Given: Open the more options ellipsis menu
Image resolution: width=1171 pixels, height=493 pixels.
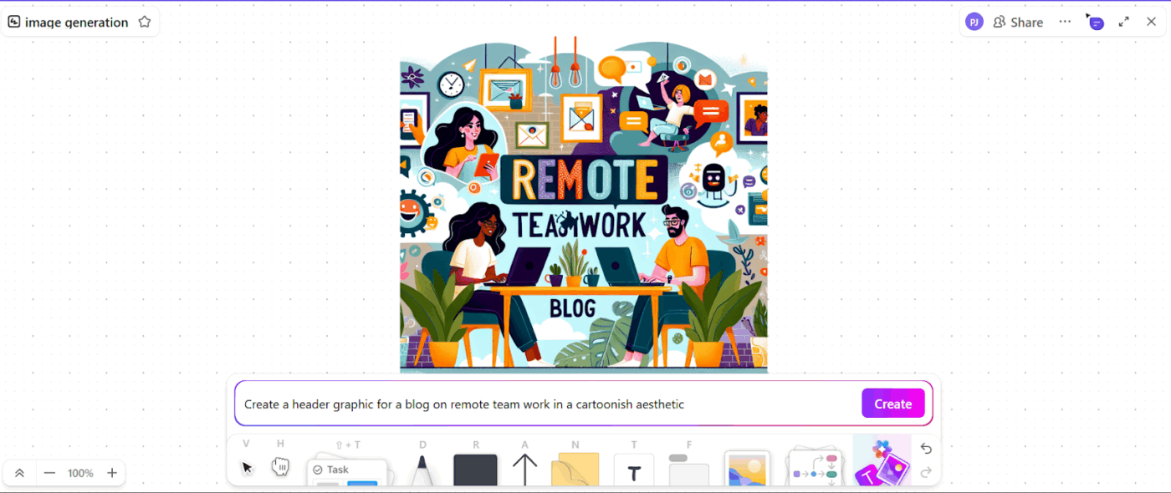Looking at the screenshot, I should 1065,22.
